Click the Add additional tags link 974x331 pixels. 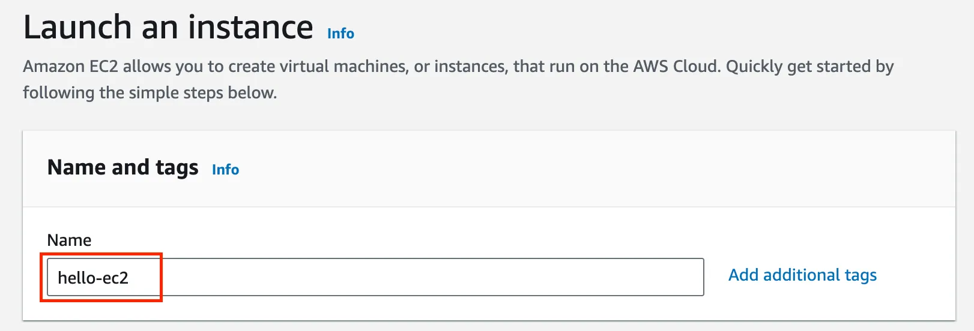coord(802,275)
